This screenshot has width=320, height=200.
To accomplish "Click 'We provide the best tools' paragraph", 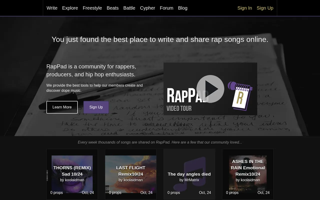I will coord(94,88).
